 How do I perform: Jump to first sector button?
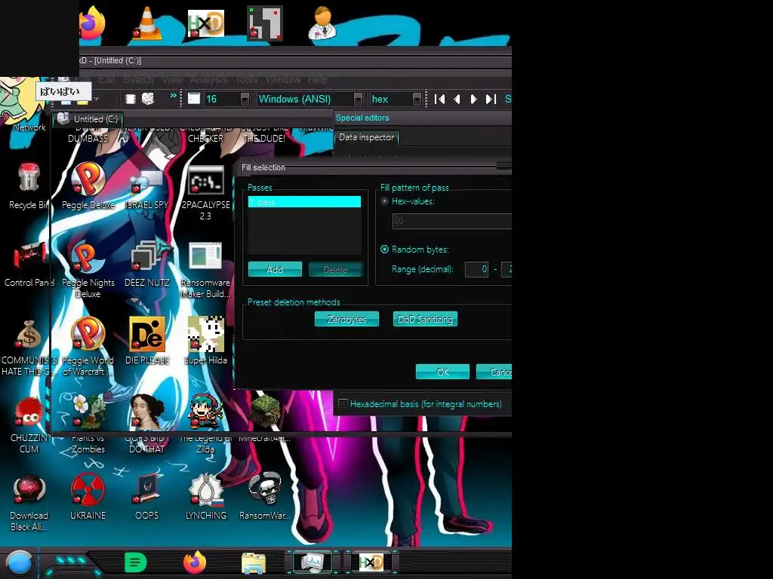tap(440, 99)
